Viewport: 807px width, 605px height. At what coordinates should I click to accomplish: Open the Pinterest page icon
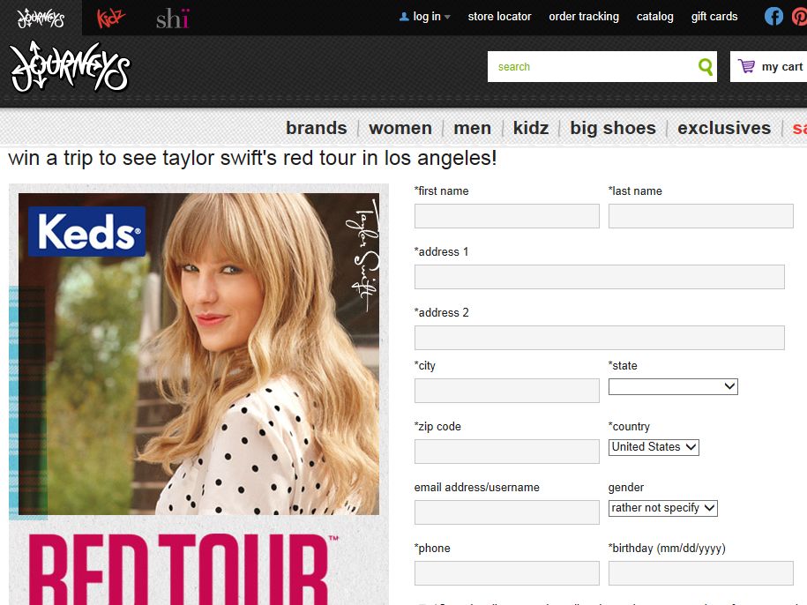[x=799, y=17]
